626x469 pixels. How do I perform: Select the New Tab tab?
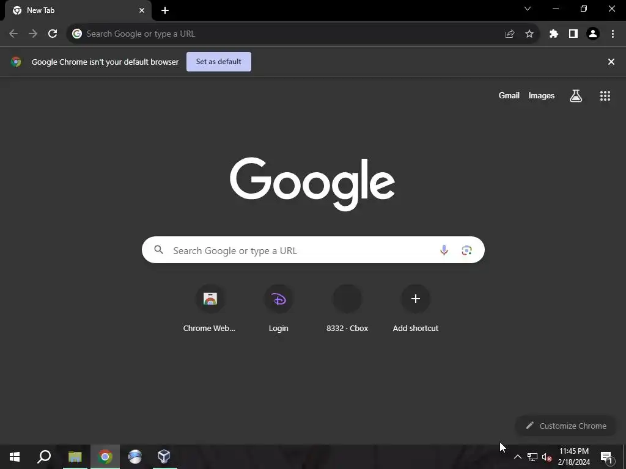78,10
